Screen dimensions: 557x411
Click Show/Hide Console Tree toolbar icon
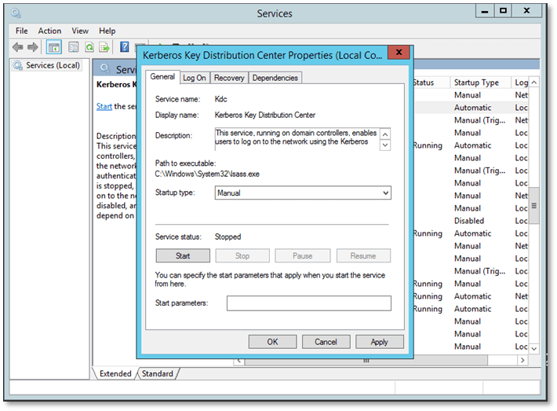55,47
